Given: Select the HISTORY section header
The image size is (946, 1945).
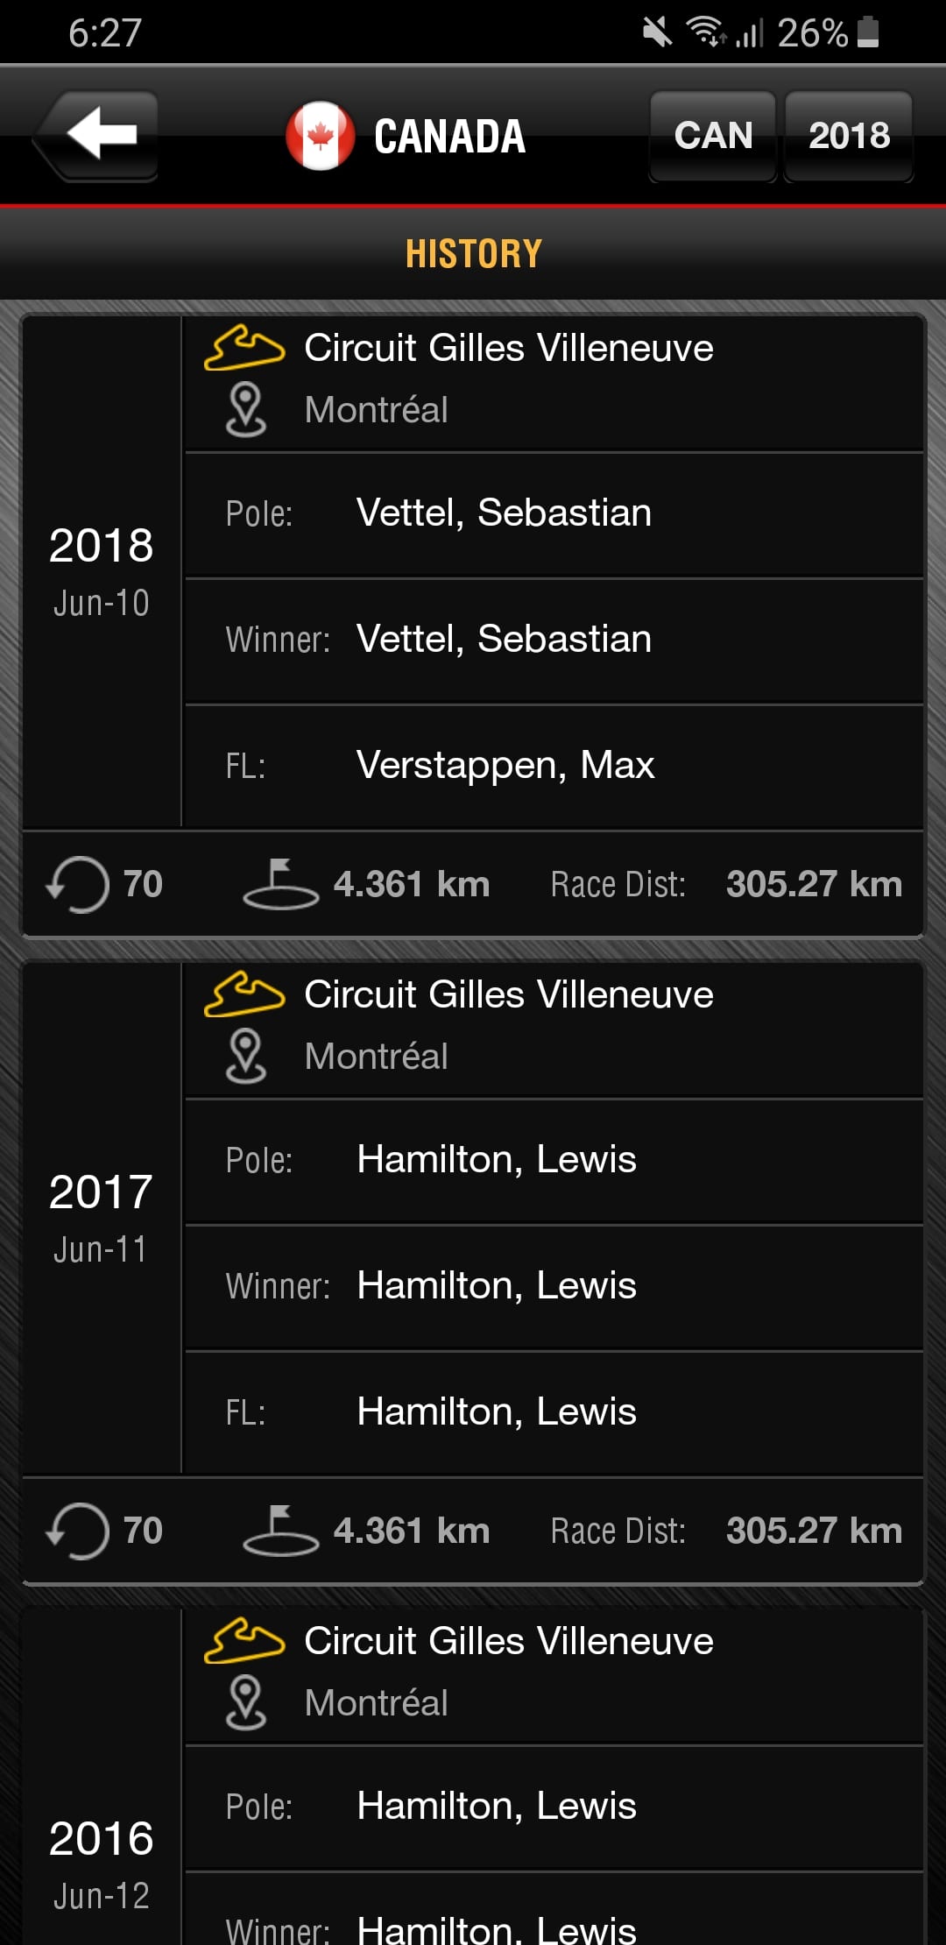Looking at the screenshot, I should [473, 254].
